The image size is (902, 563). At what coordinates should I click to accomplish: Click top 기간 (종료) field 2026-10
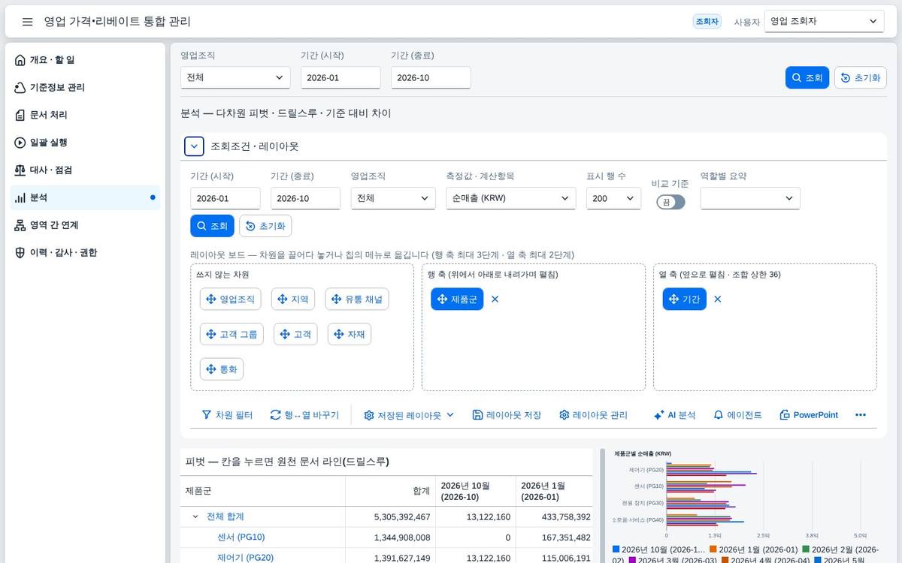tap(431, 77)
